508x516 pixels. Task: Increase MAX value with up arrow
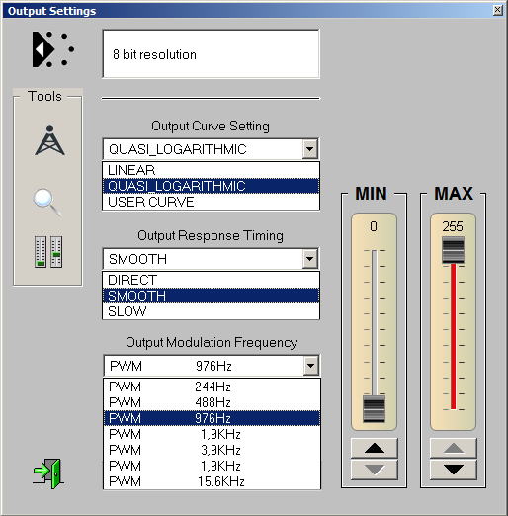click(454, 448)
